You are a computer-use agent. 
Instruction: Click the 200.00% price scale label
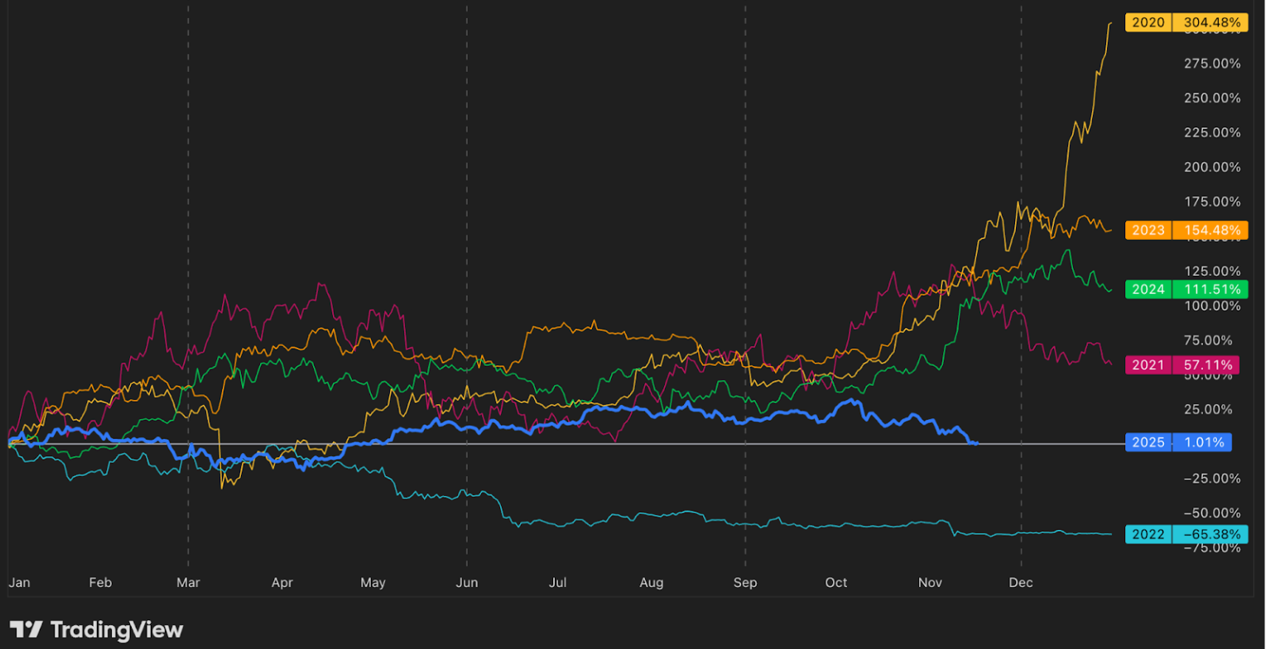(x=1211, y=167)
